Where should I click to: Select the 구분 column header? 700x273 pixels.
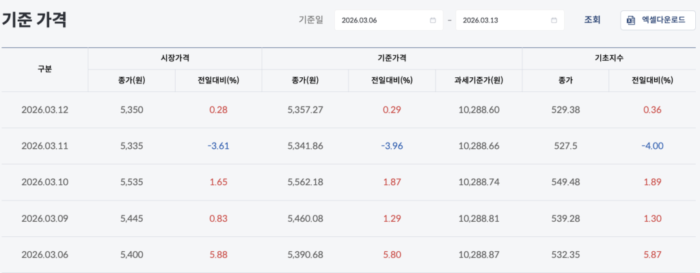44,69
